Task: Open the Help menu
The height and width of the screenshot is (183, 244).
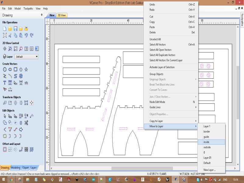Action: (45, 9)
